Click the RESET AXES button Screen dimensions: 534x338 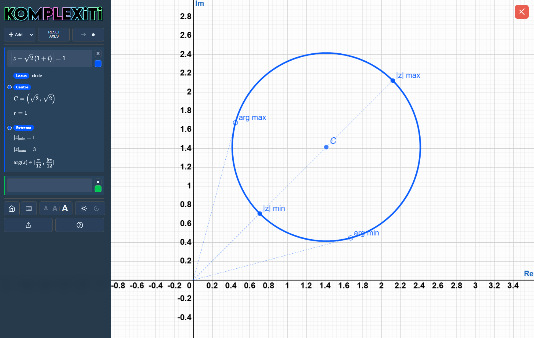point(54,35)
